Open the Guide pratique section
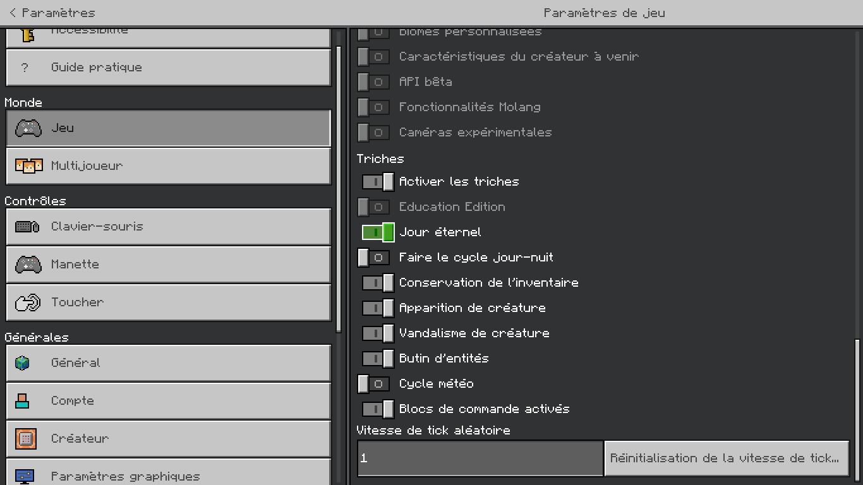Image resolution: width=863 pixels, height=485 pixels. [x=168, y=68]
